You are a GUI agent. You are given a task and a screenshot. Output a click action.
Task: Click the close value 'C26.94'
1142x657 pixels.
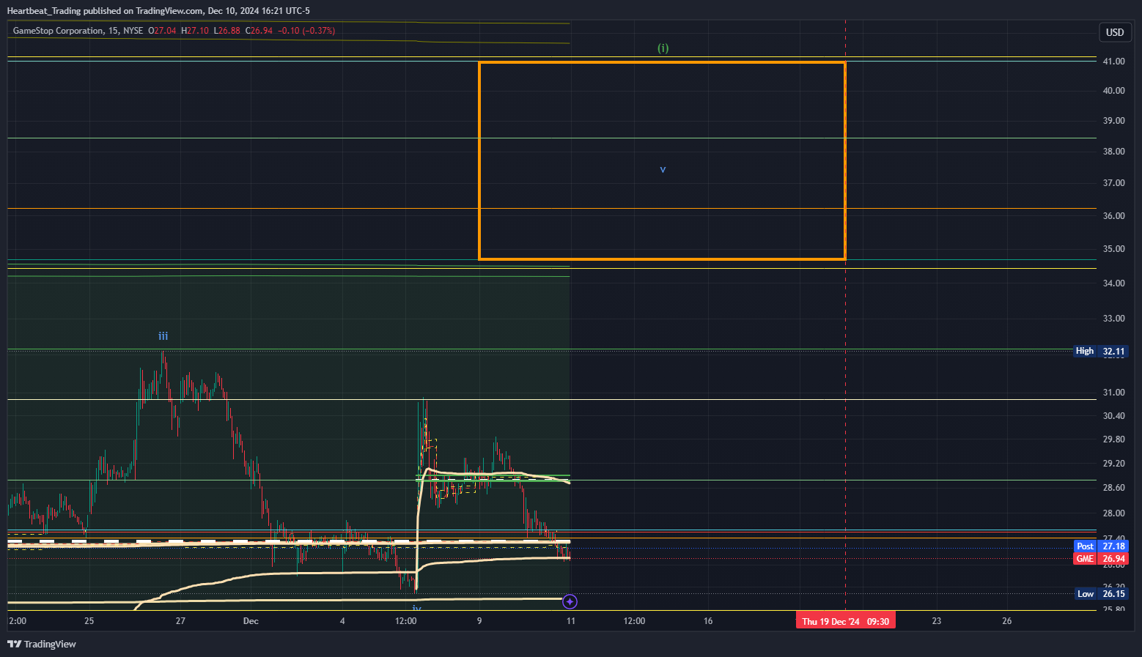pyautogui.click(x=259, y=31)
